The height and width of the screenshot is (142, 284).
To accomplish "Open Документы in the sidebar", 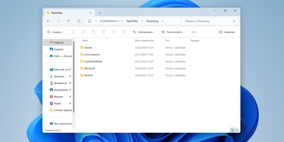I will pos(58,83).
